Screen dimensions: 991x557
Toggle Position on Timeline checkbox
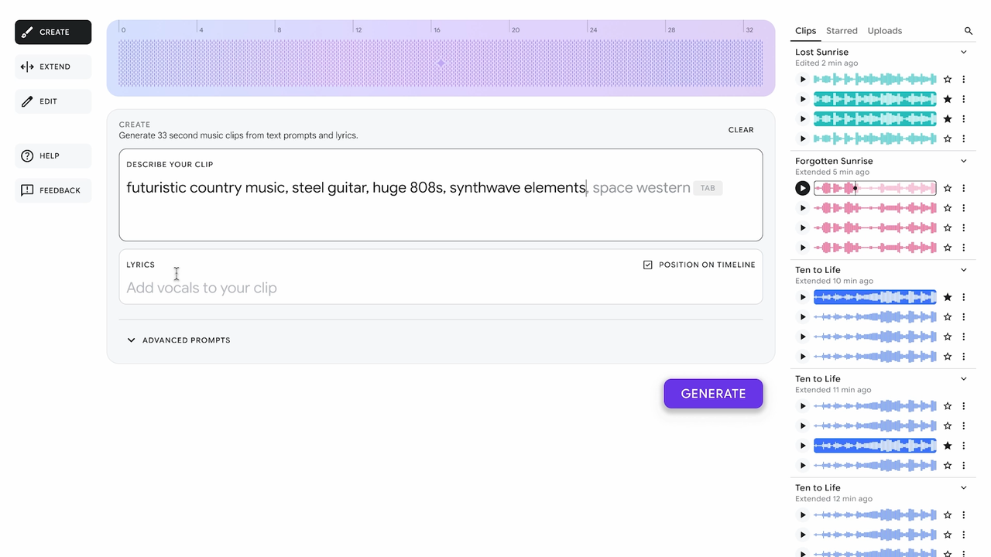click(648, 265)
